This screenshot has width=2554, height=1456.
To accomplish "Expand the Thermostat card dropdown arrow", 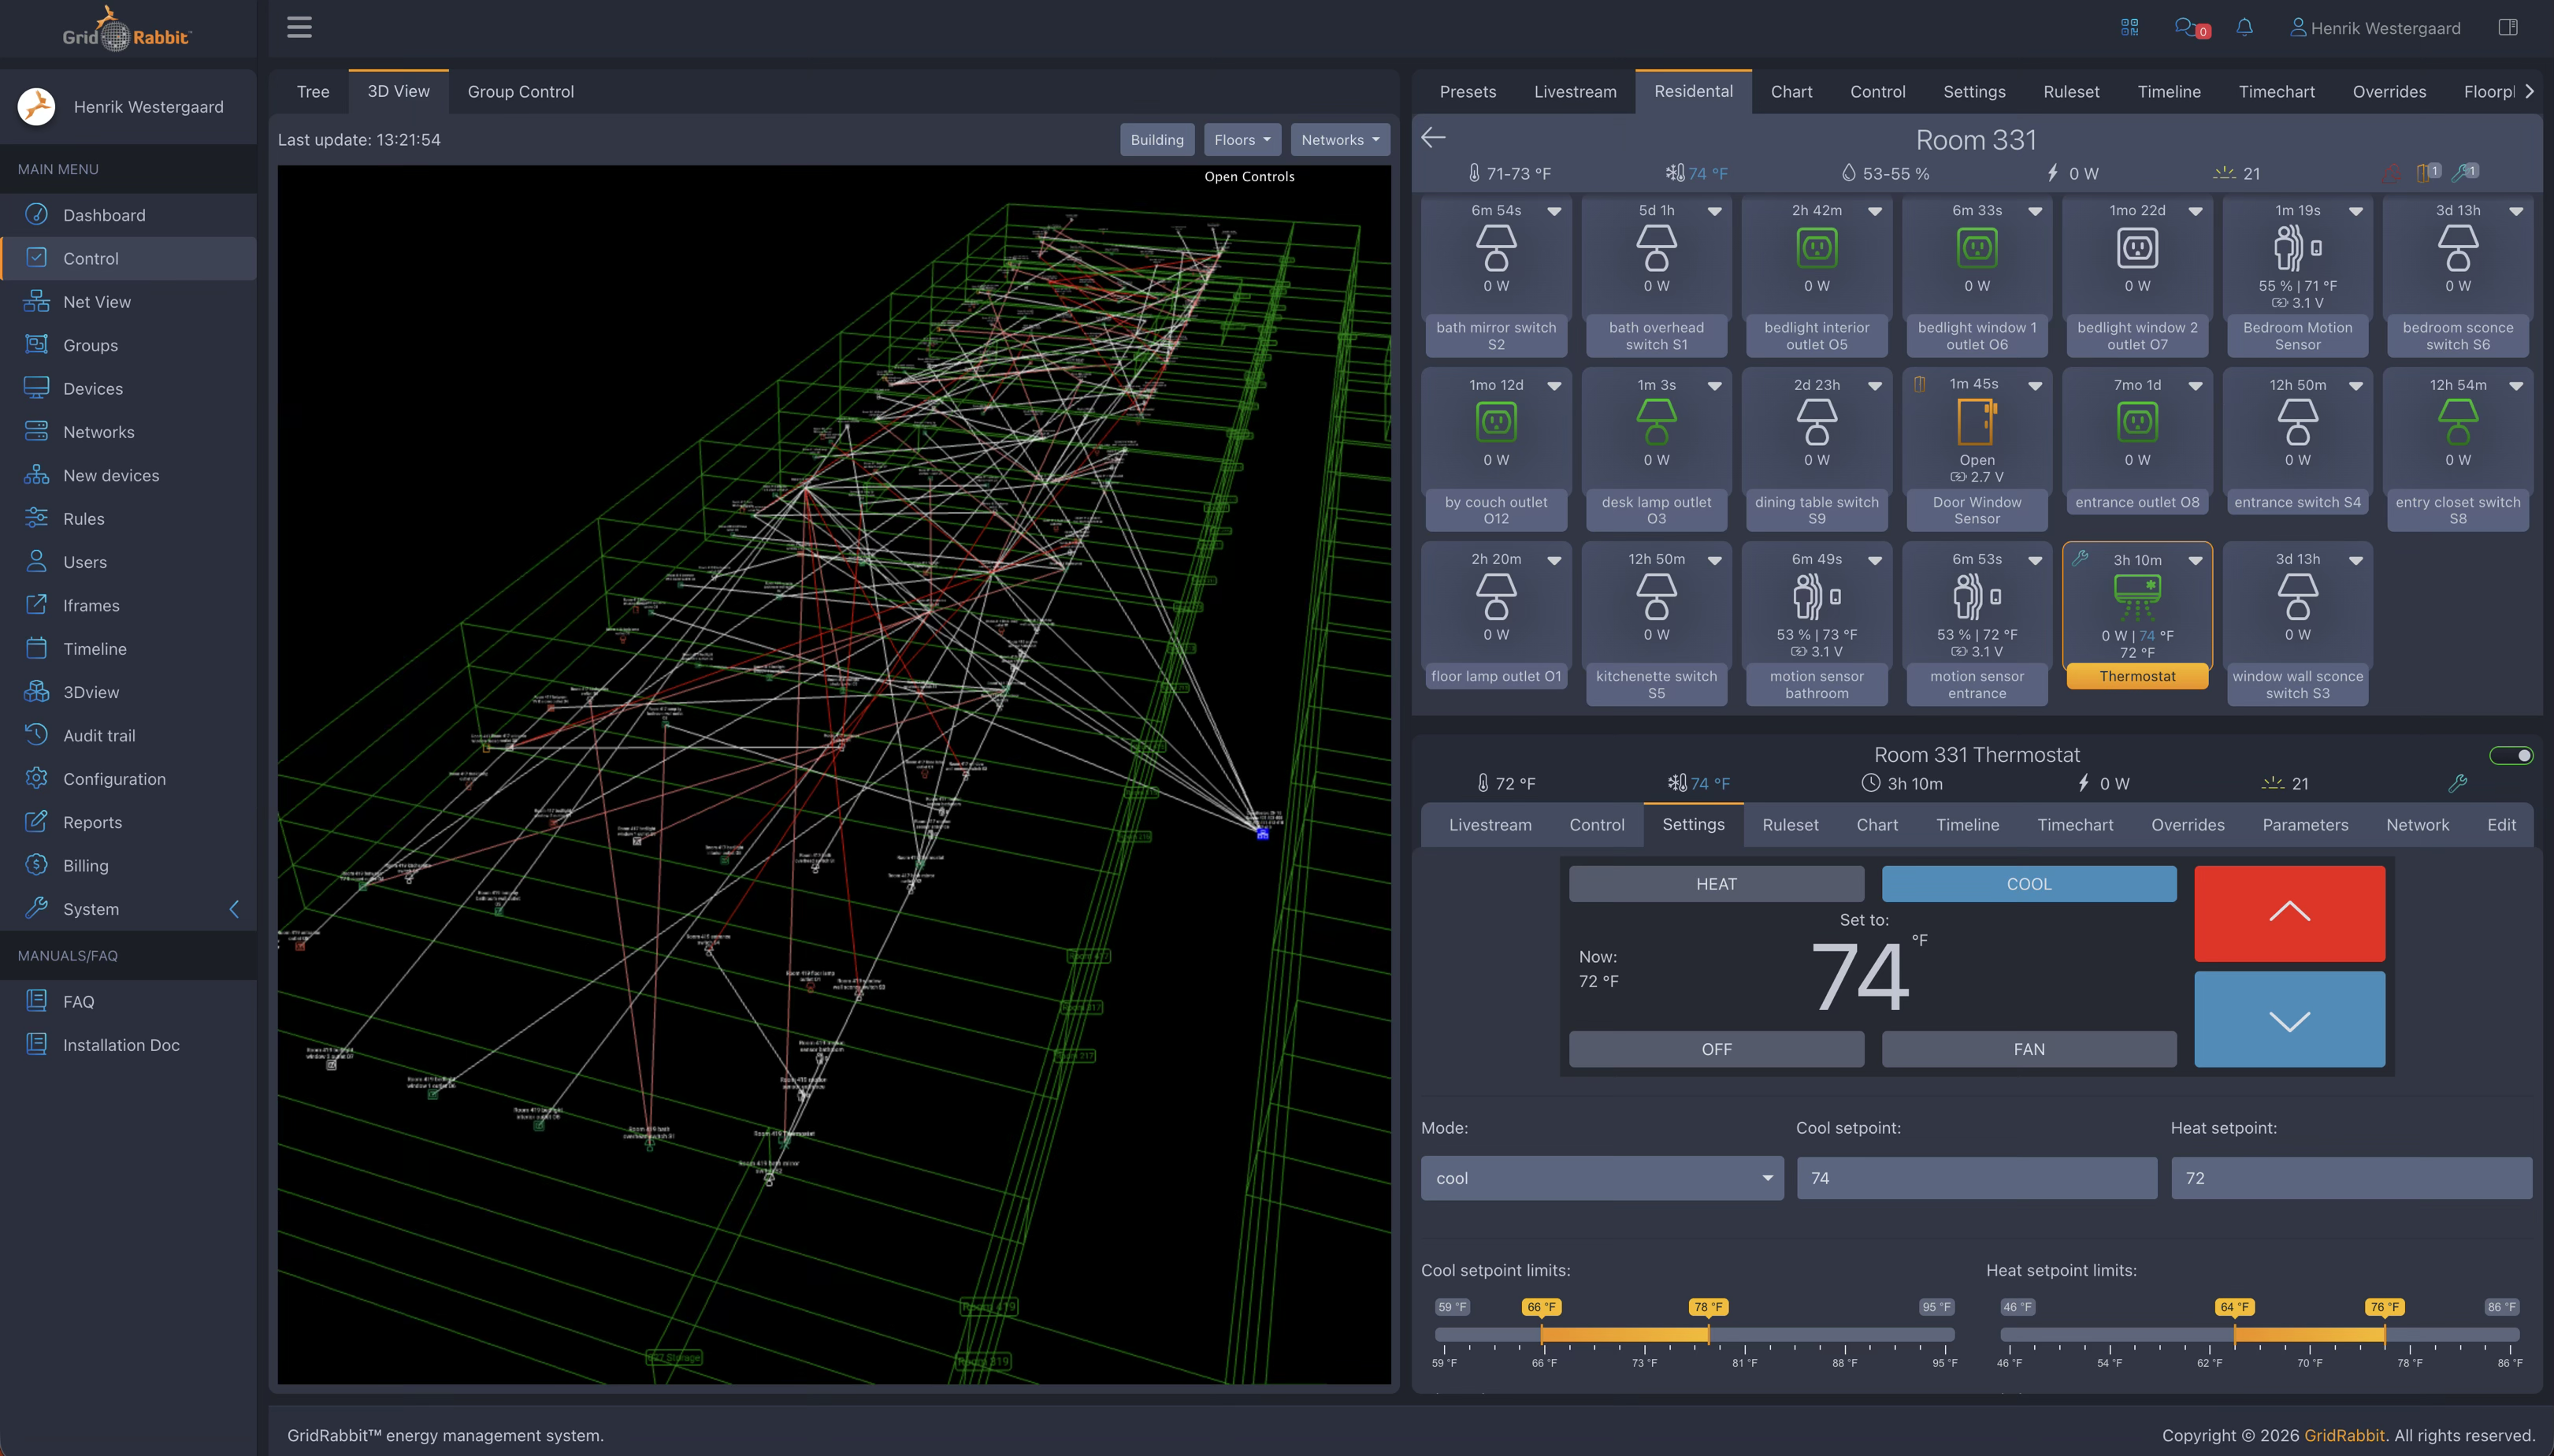I will click(2194, 560).
